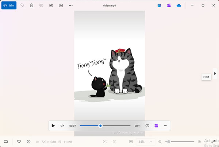Open playback bar more options menu

tap(165, 125)
